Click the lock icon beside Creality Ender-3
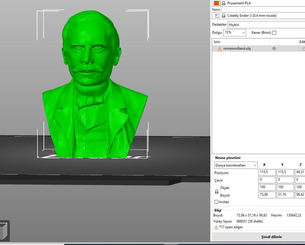This screenshot has height=245, width=305. coord(224,16)
